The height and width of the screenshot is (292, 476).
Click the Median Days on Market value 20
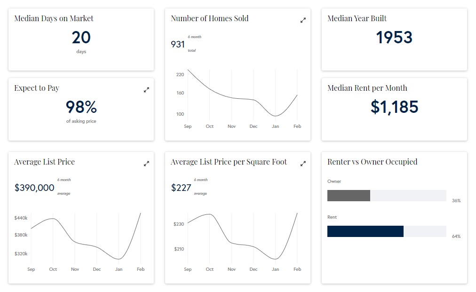(81, 37)
